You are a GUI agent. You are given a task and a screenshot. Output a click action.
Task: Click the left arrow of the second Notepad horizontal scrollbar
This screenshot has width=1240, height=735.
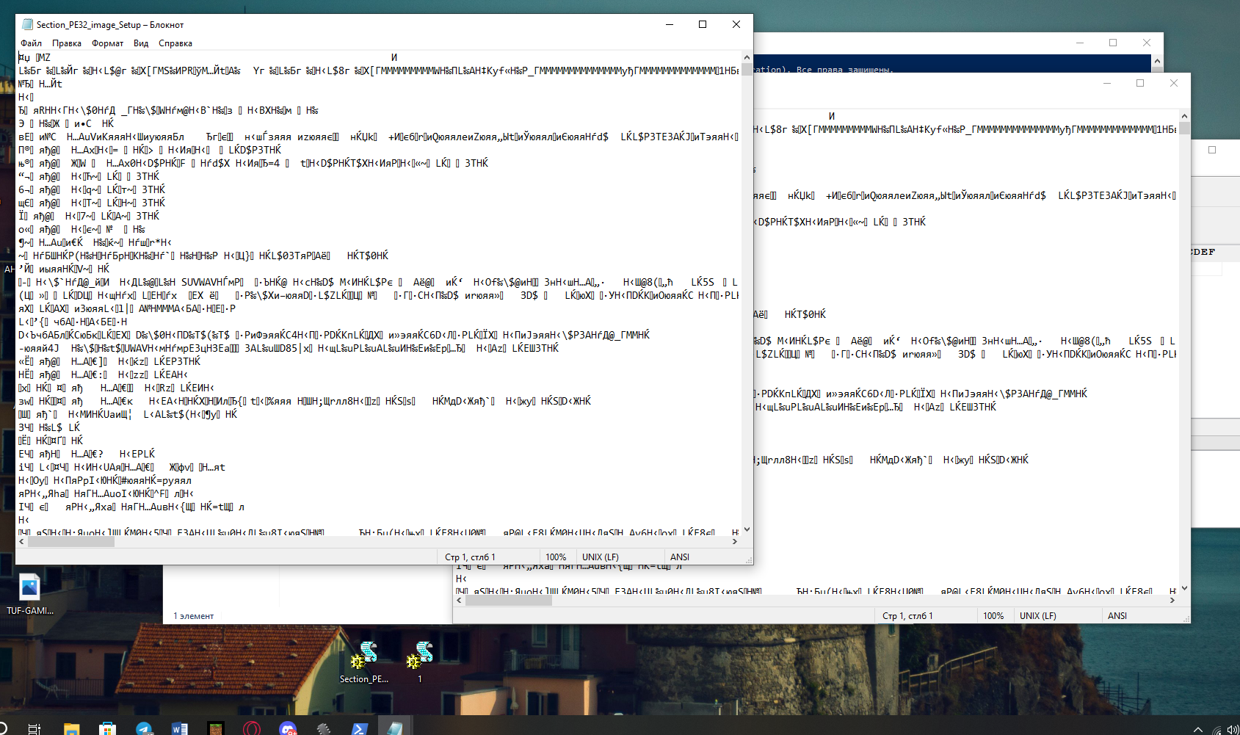click(460, 601)
